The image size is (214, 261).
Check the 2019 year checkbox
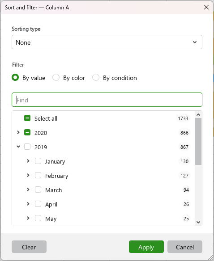(27, 147)
